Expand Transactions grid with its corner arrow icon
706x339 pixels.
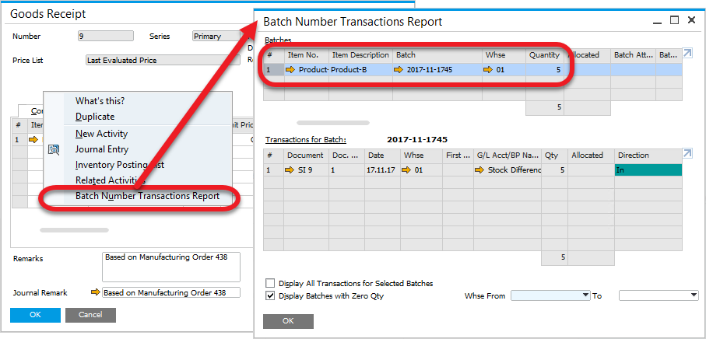[x=687, y=154]
